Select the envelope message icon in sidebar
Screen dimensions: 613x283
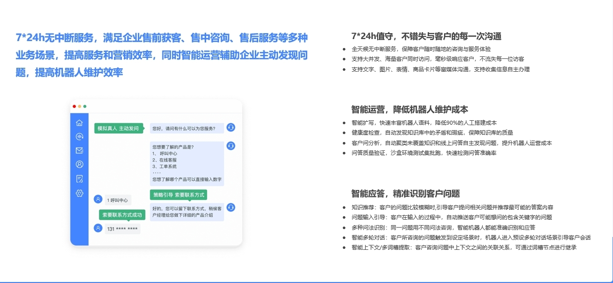click(x=79, y=150)
